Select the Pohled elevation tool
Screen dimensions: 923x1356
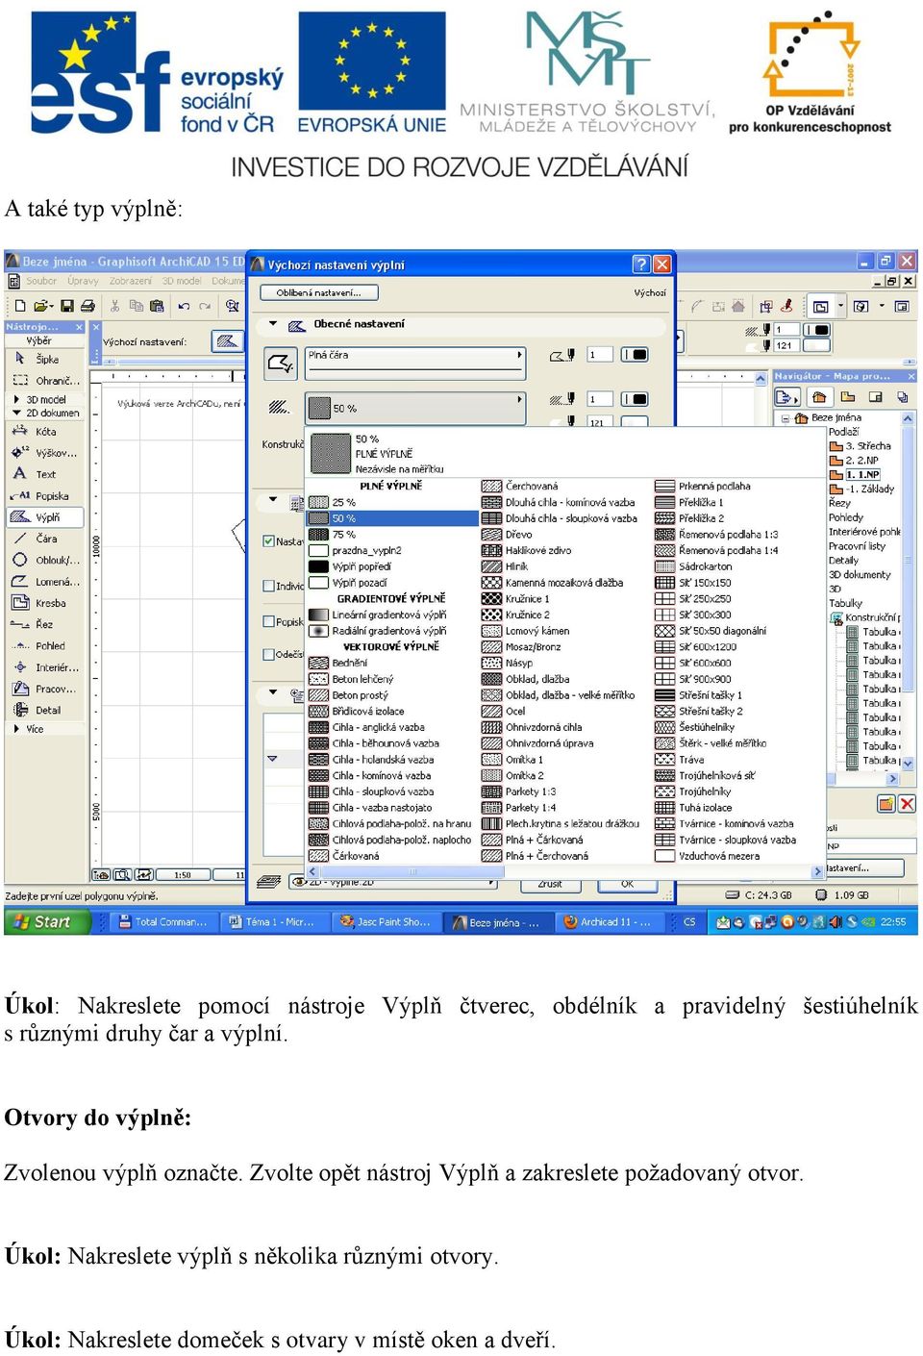(x=45, y=646)
